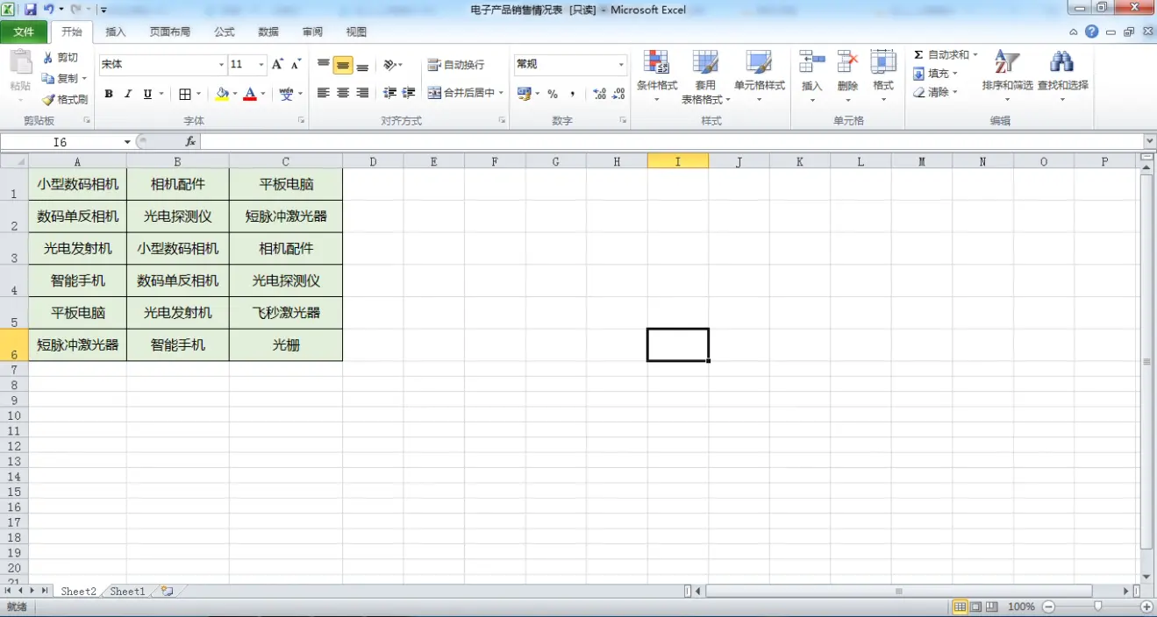Click 自动换行 wrap text button

click(x=456, y=65)
